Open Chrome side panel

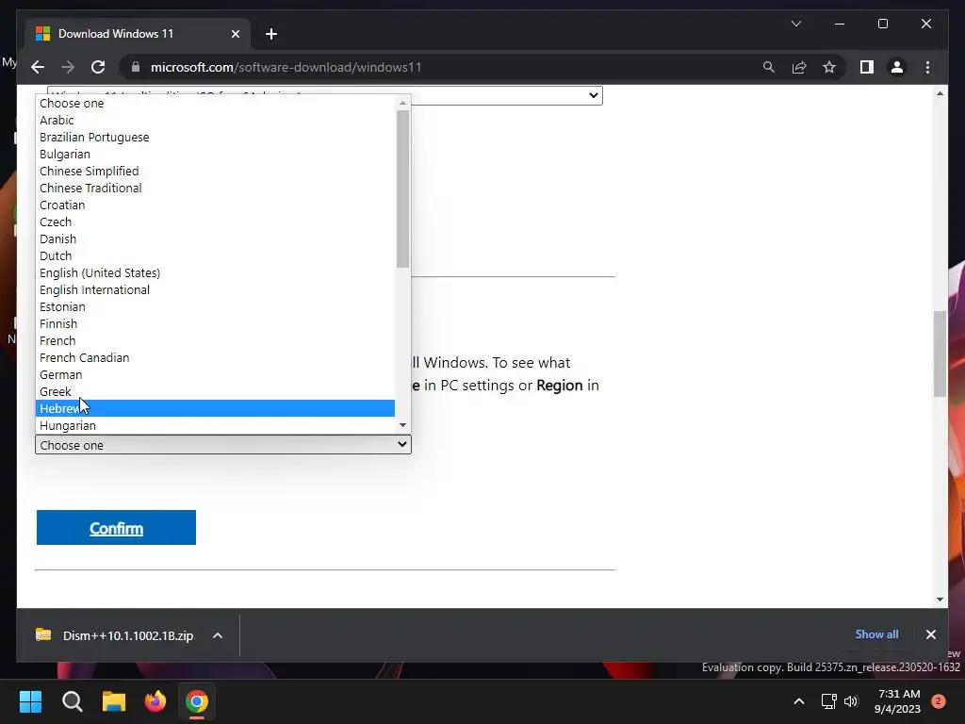(867, 67)
